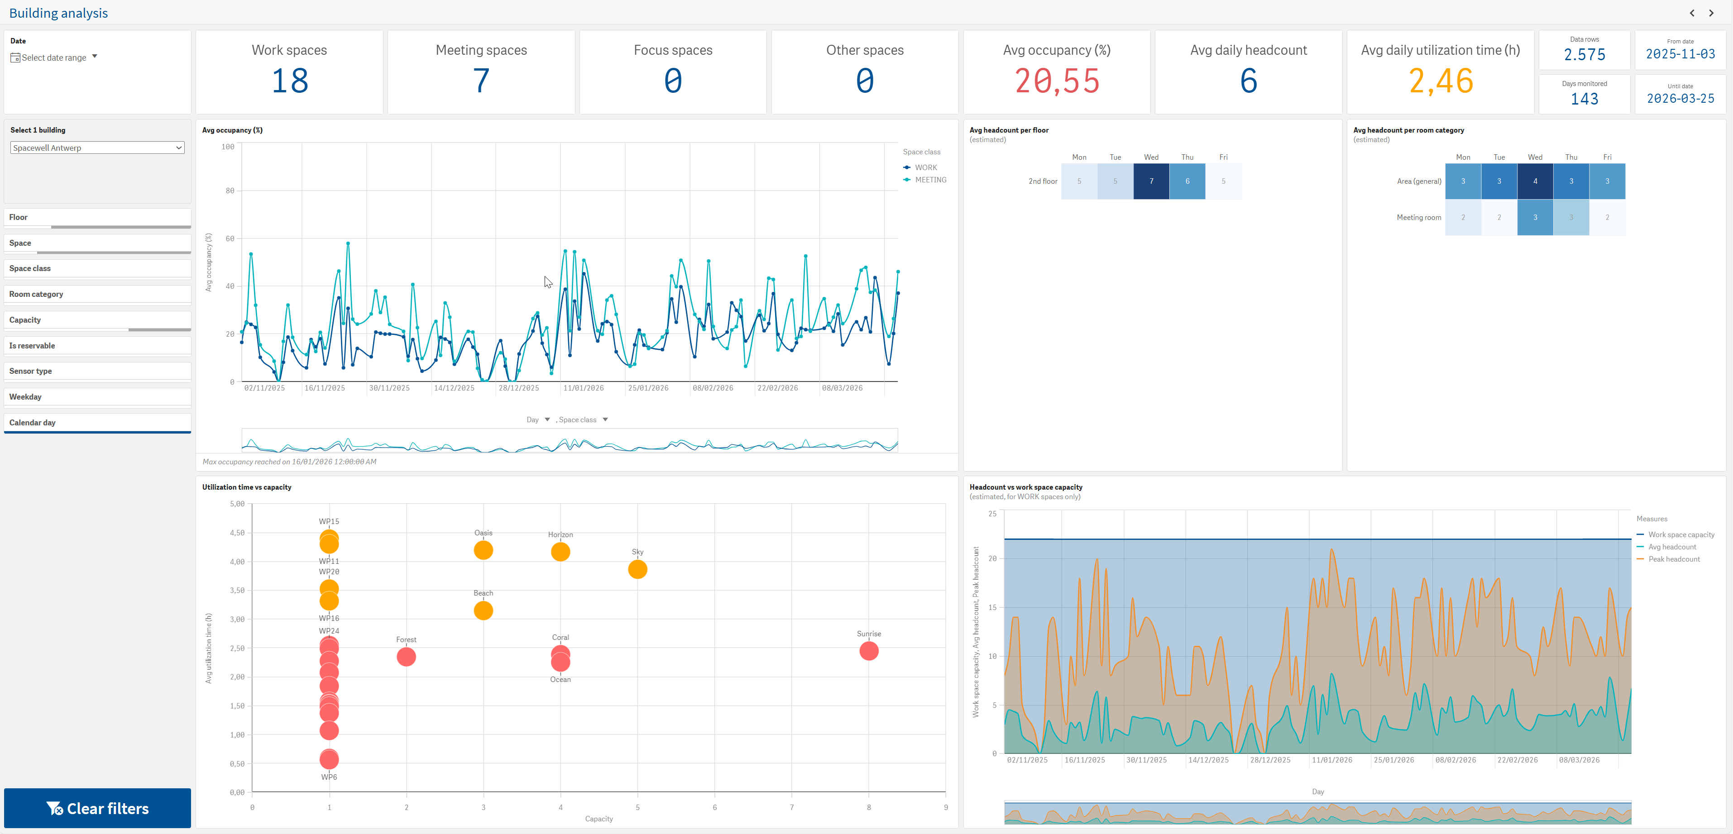Image resolution: width=1733 pixels, height=834 pixels.
Task: Open the Floor filter pane
Action: coord(97,217)
